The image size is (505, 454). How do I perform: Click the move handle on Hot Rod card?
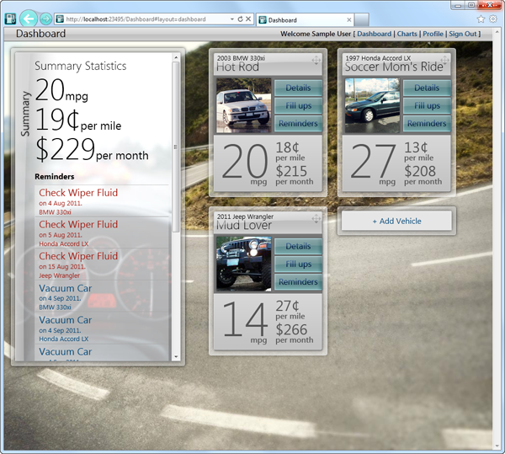(x=316, y=60)
